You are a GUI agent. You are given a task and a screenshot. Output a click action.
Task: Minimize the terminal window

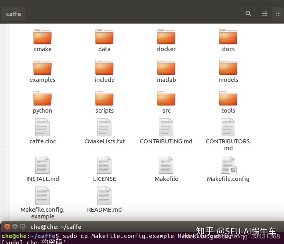15,226
